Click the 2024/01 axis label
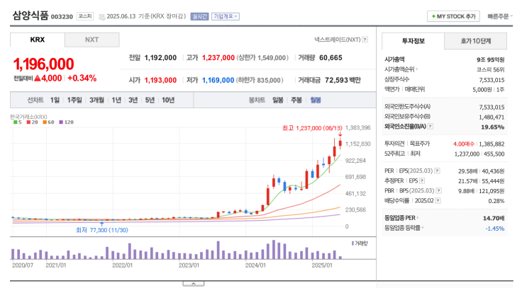 [x=255, y=265]
